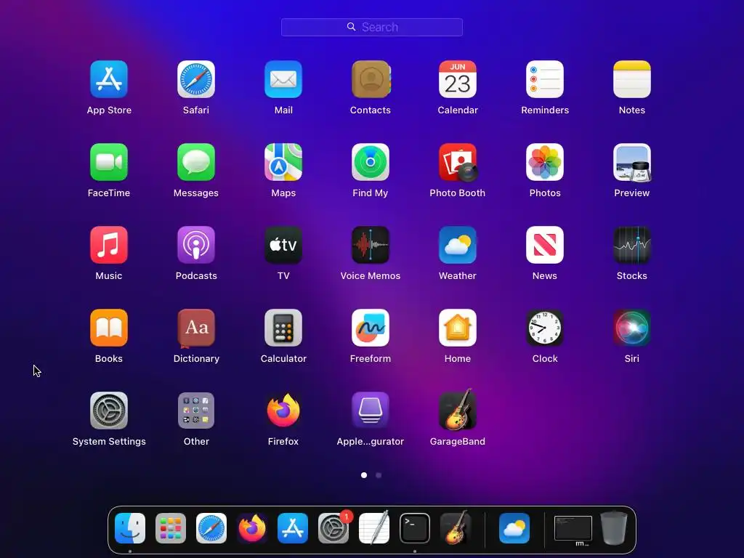Launch Firefox from the Launchpad grid

(x=283, y=411)
